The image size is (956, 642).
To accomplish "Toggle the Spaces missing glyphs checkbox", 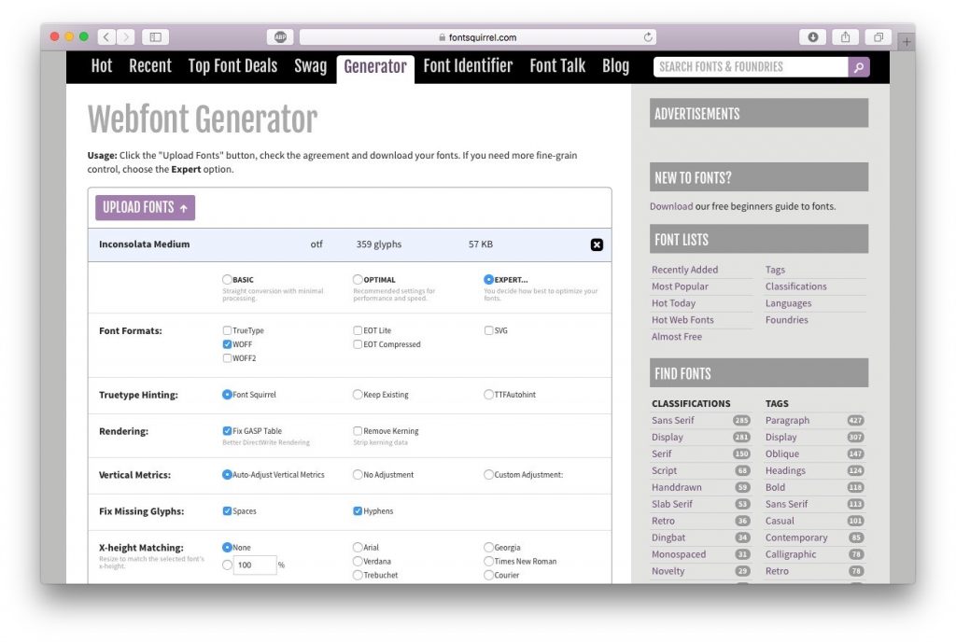I will (227, 511).
